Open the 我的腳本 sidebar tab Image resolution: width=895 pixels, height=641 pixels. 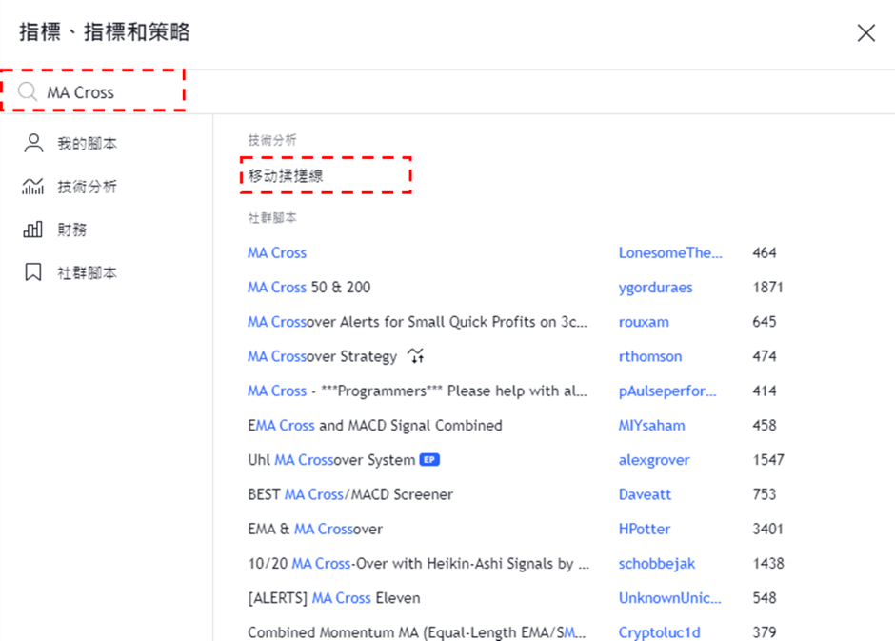pyautogui.click(x=87, y=144)
